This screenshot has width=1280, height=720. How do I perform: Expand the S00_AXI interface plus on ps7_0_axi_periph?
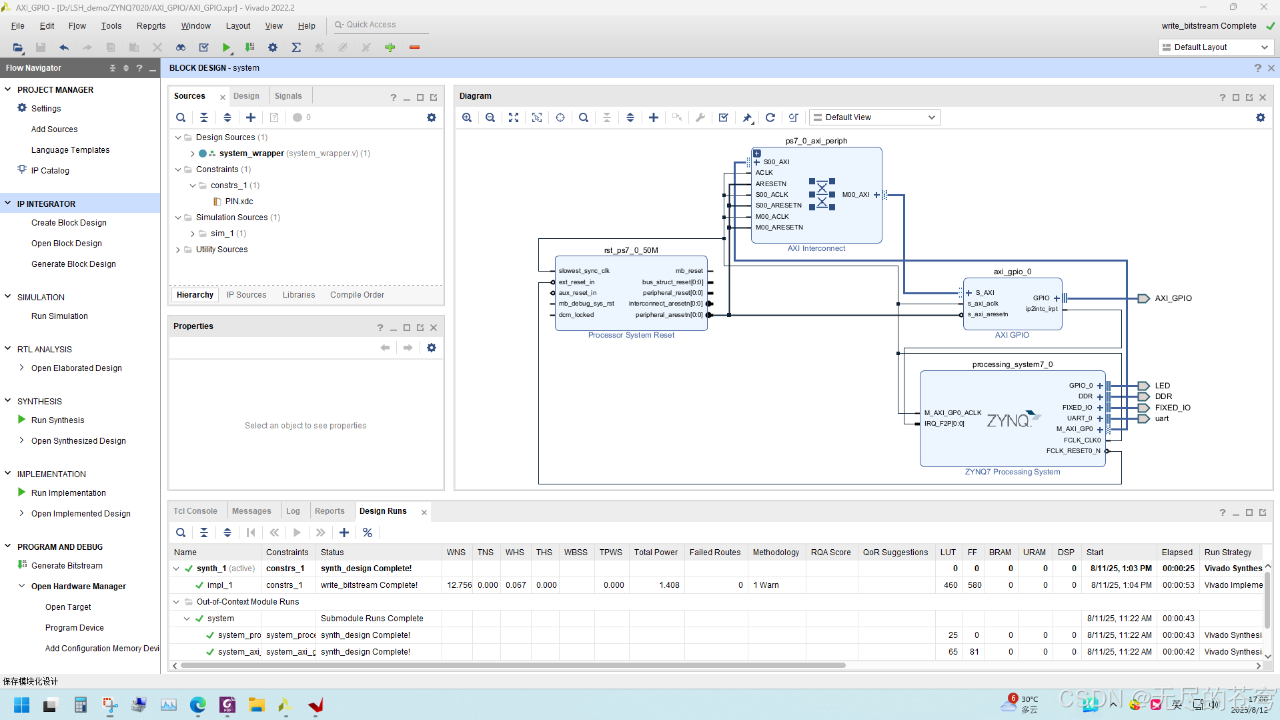(x=757, y=162)
